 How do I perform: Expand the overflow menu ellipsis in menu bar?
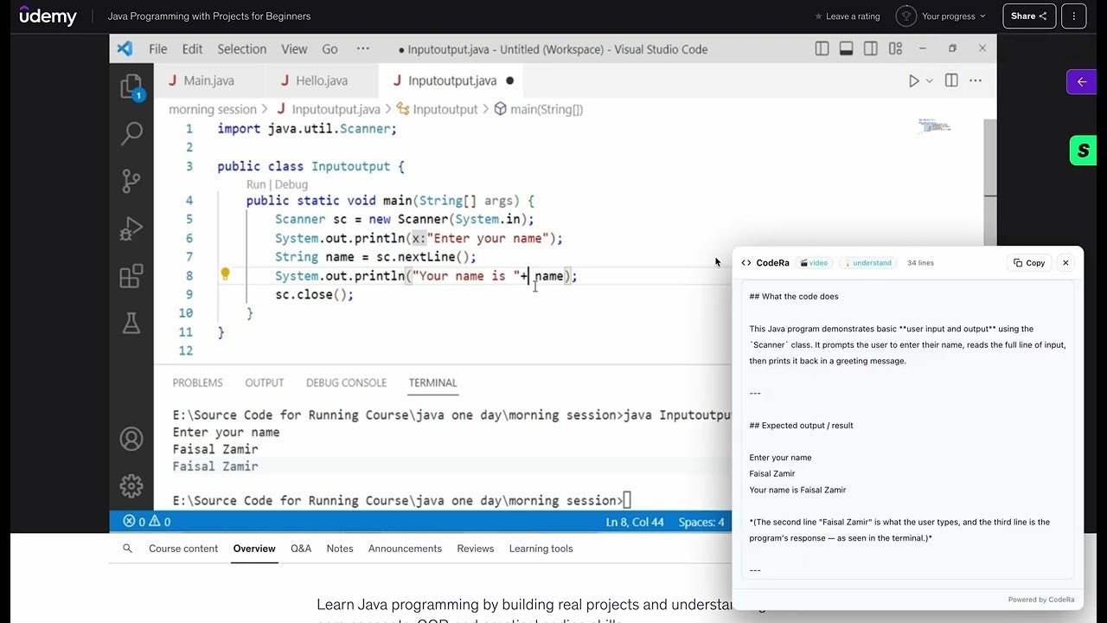click(362, 49)
